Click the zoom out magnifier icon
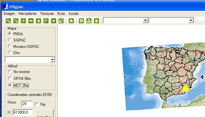Image resolution: width=205 pixels, height=117 pixels. pyautogui.click(x=16, y=21)
